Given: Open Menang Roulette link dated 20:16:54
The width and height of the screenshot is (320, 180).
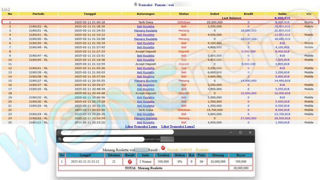Looking at the screenshot, I should click(146, 118).
